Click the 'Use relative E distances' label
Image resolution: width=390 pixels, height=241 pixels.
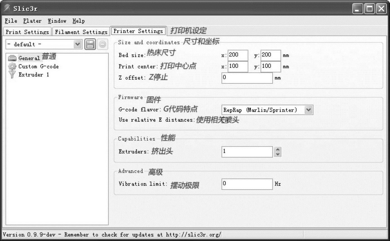click(156, 120)
